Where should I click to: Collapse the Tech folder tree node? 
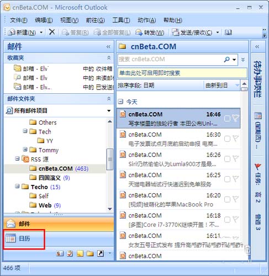(25, 131)
